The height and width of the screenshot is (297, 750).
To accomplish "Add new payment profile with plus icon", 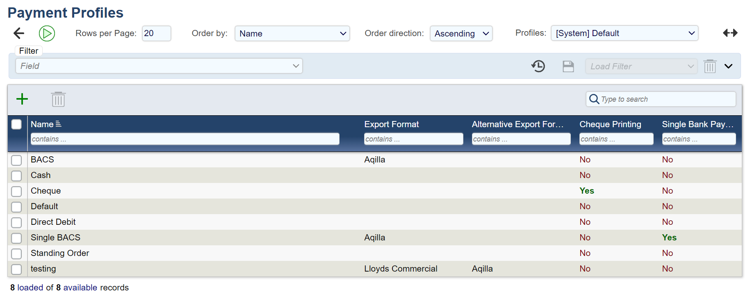I will [x=22, y=99].
